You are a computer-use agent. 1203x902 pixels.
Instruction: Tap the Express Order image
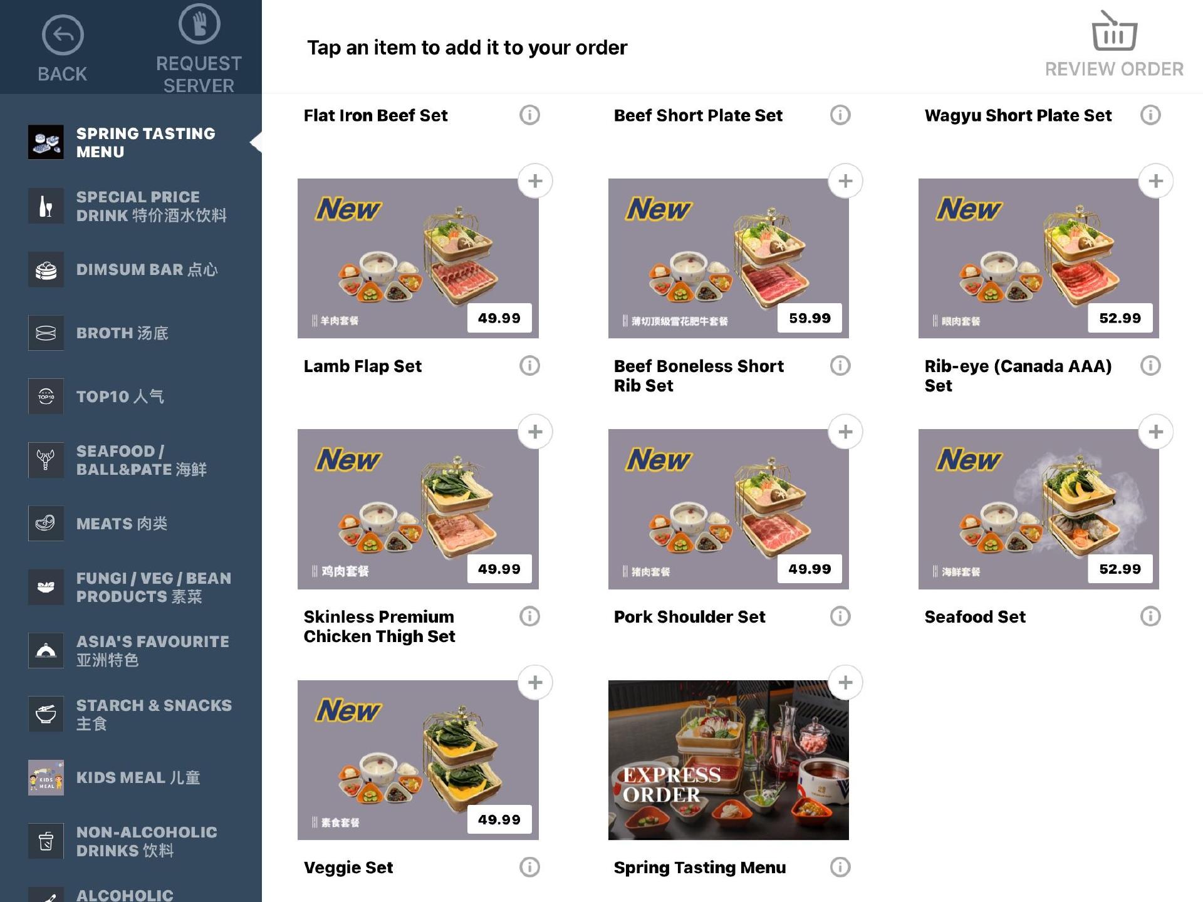click(728, 760)
